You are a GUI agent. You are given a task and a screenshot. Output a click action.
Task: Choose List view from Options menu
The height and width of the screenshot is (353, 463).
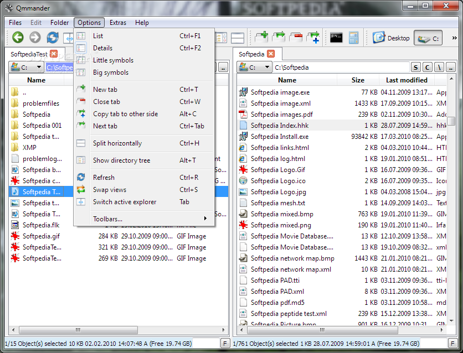click(x=144, y=35)
